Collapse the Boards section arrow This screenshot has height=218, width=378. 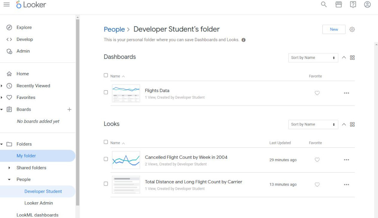[x=2, y=110]
